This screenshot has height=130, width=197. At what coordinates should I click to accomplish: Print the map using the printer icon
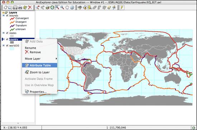[20, 7]
